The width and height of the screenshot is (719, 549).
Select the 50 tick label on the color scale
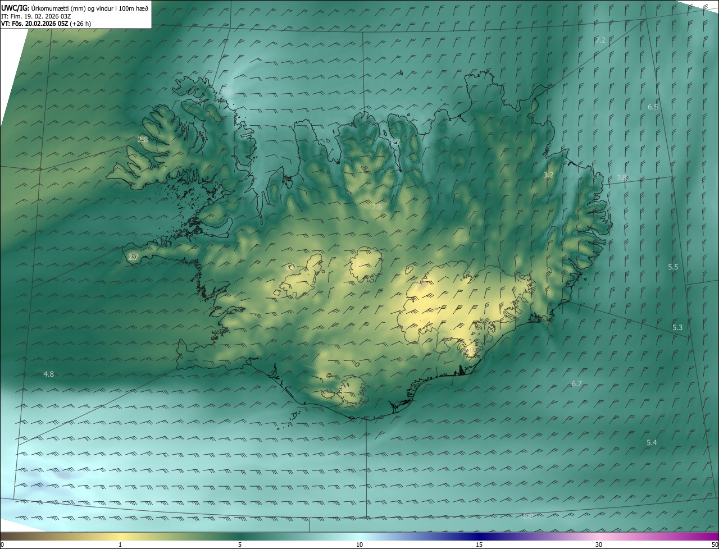click(715, 545)
